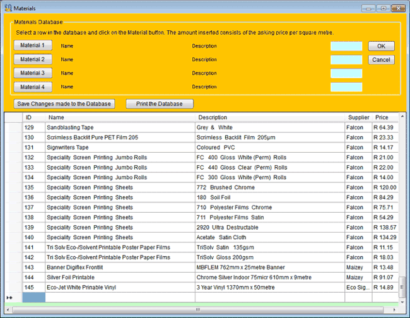The height and width of the screenshot is (318, 410).
Task: Confirm with the OK button
Action: tap(381, 46)
